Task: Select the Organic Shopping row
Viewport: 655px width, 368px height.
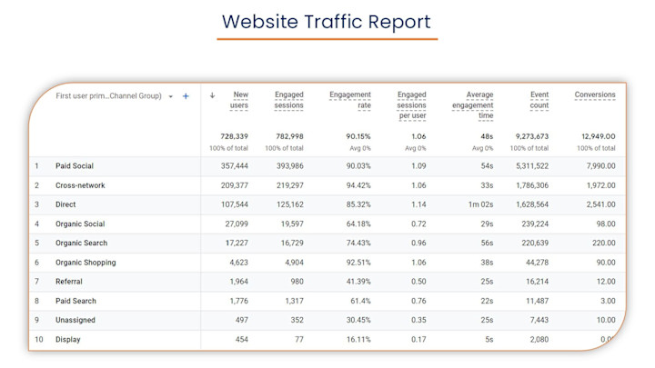Action: point(327,263)
